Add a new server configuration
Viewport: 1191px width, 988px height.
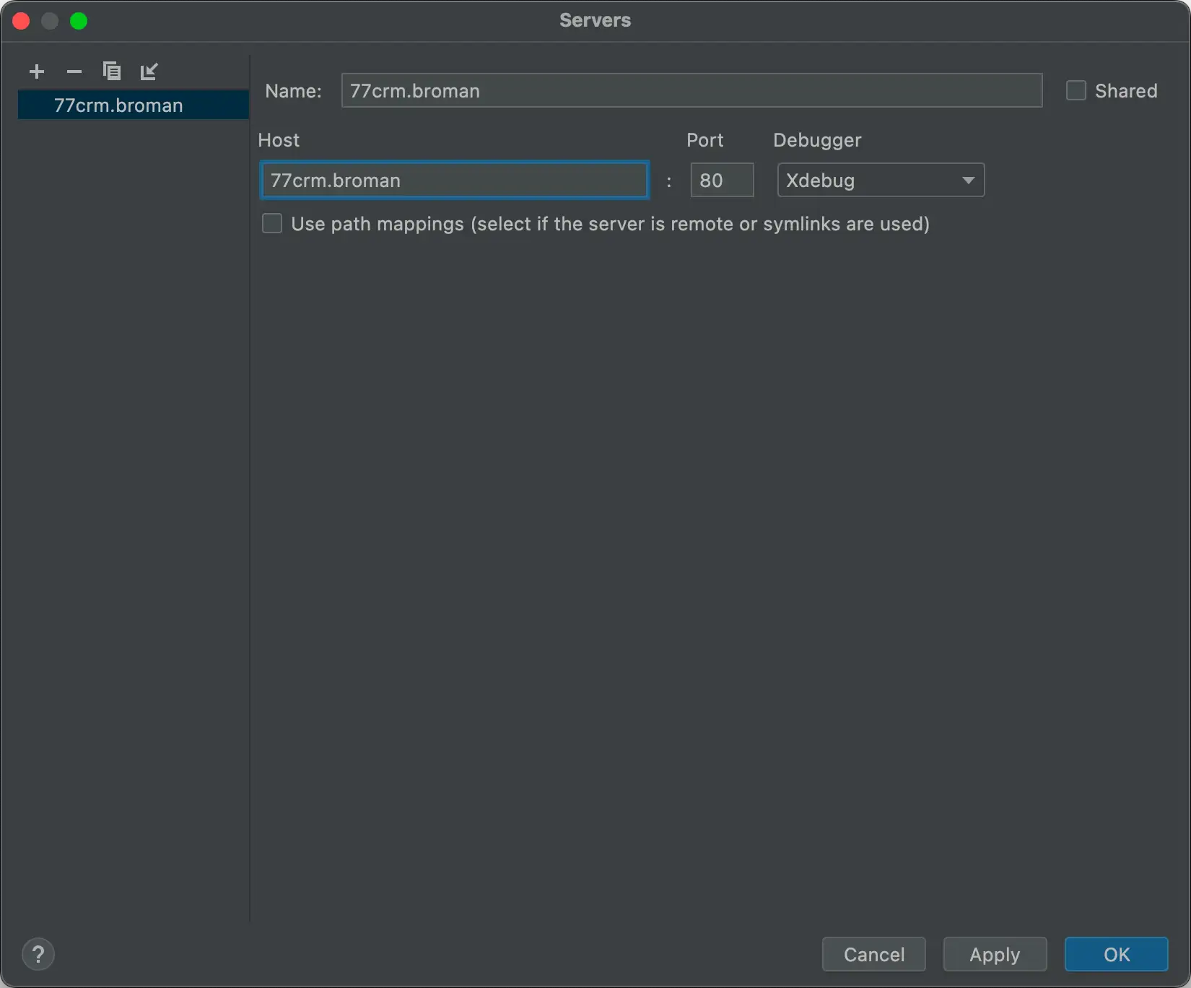pos(37,71)
